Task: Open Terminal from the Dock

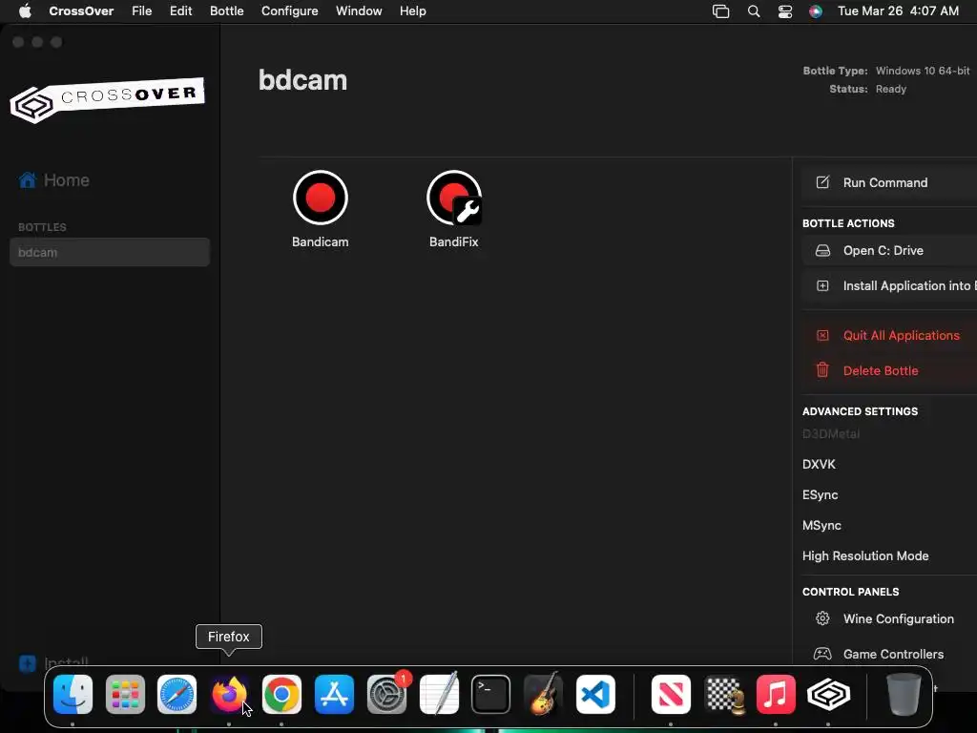Action: [491, 695]
